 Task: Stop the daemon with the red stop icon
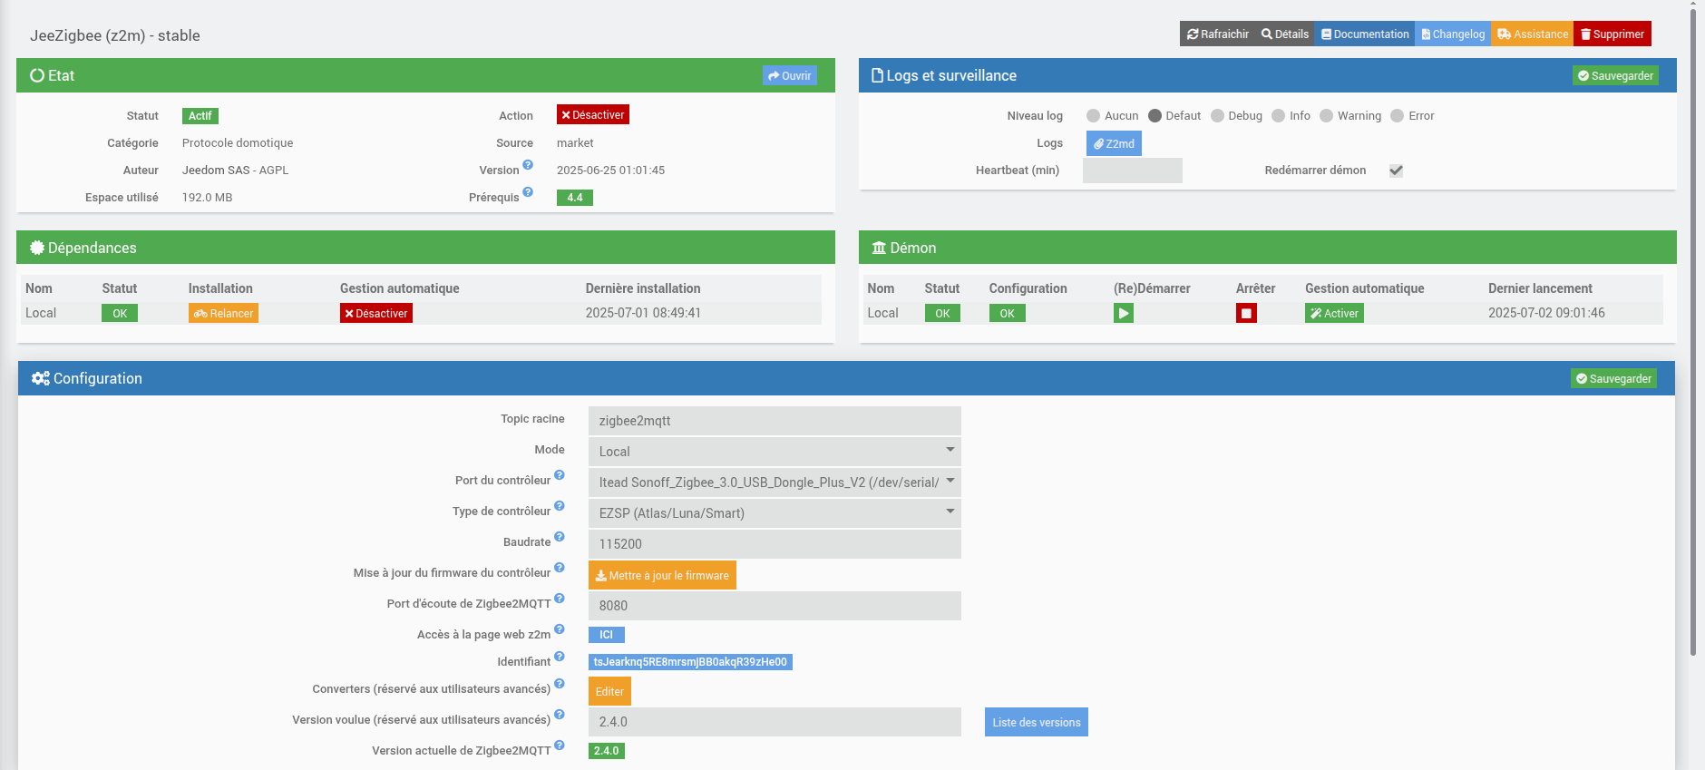pyautogui.click(x=1246, y=313)
